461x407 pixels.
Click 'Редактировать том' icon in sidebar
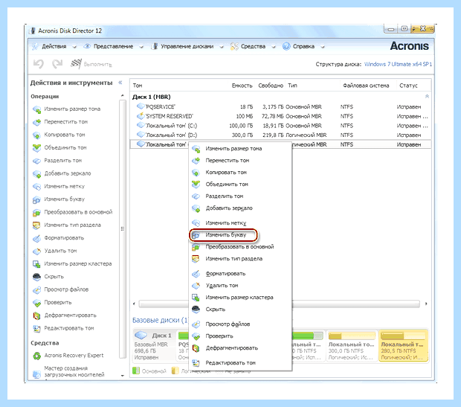click(x=36, y=328)
